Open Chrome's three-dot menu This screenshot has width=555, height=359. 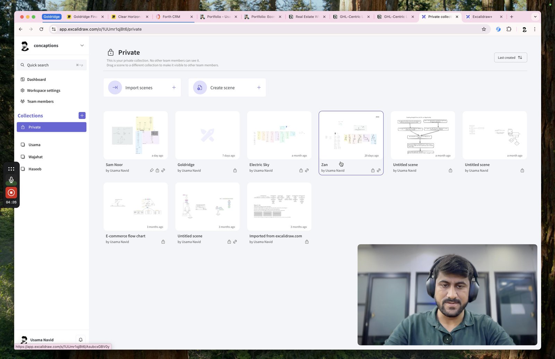(535, 29)
